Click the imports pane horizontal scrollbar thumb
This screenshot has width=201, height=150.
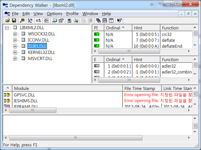(129, 51)
